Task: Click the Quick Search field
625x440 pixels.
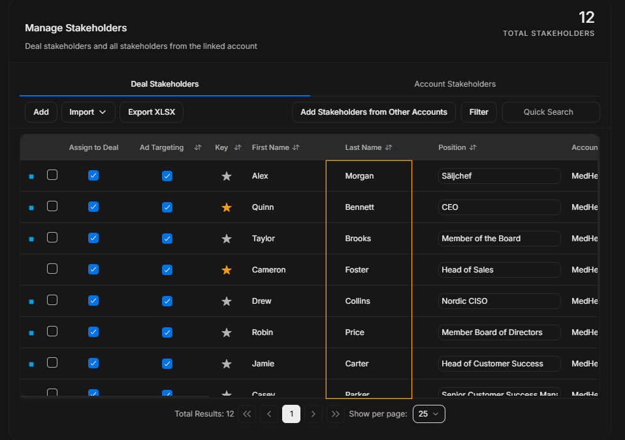Action: pyautogui.click(x=551, y=112)
